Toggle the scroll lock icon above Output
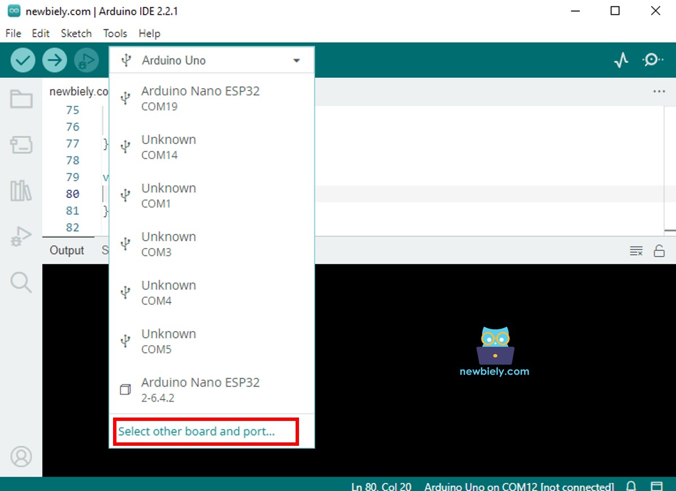 tap(660, 250)
